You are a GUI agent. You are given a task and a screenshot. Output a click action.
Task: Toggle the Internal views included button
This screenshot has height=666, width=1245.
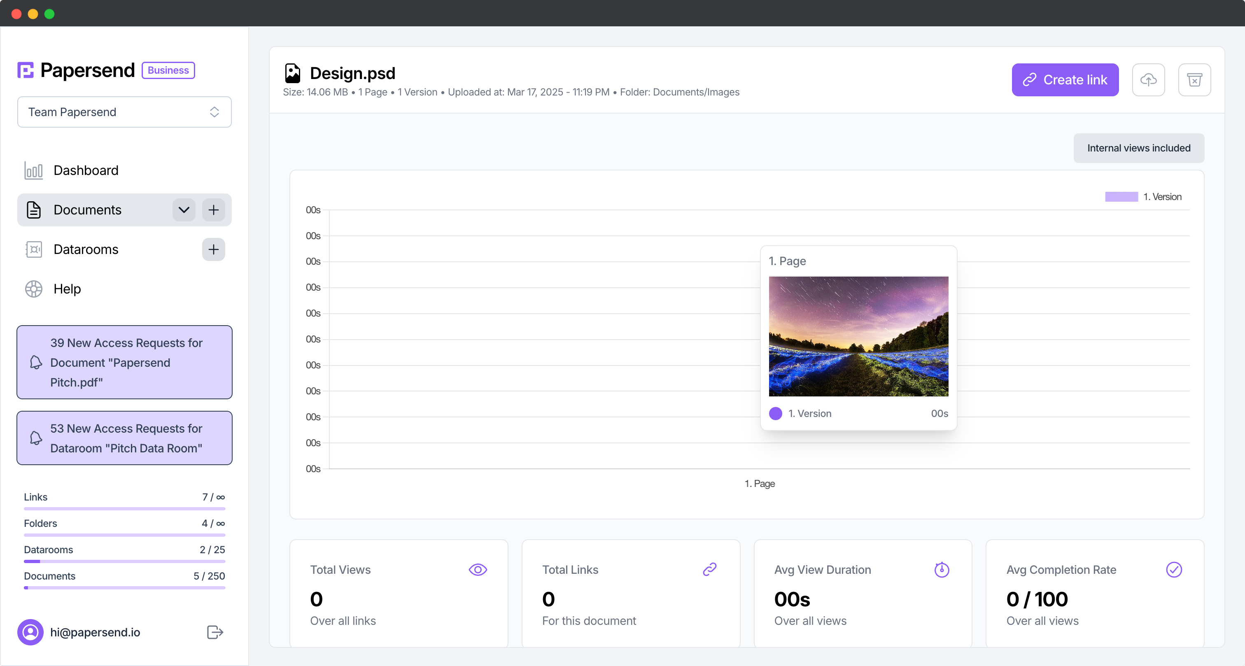[1138, 148]
